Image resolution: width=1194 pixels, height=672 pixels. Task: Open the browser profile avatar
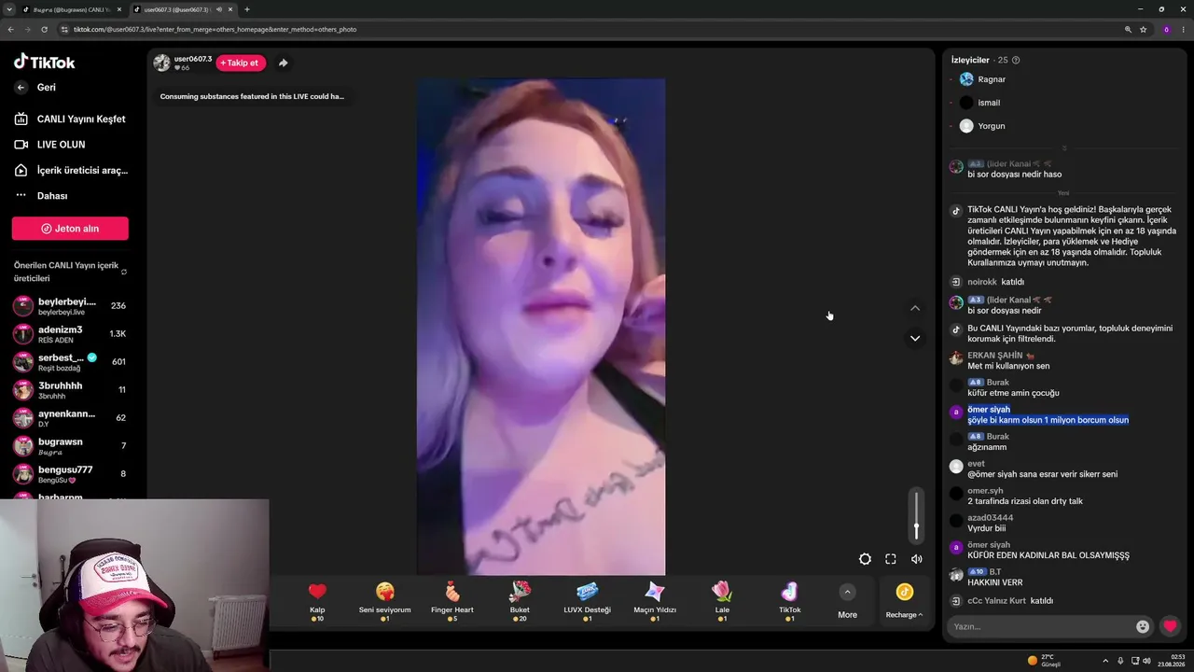click(x=1166, y=29)
